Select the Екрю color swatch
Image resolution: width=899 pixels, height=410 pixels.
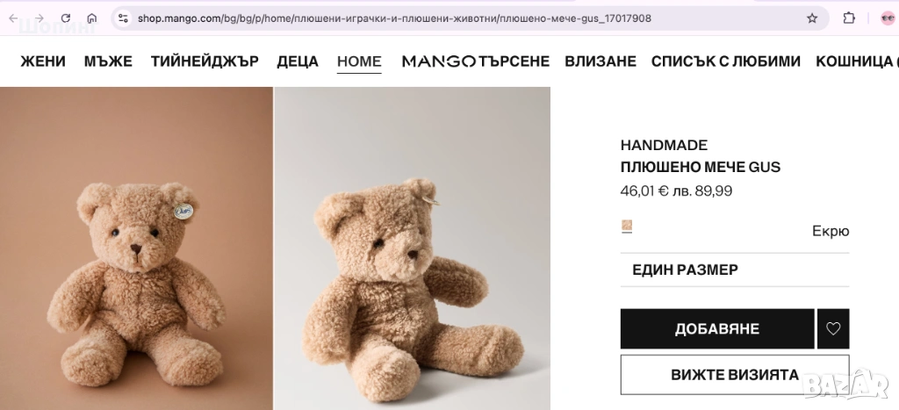point(627,227)
